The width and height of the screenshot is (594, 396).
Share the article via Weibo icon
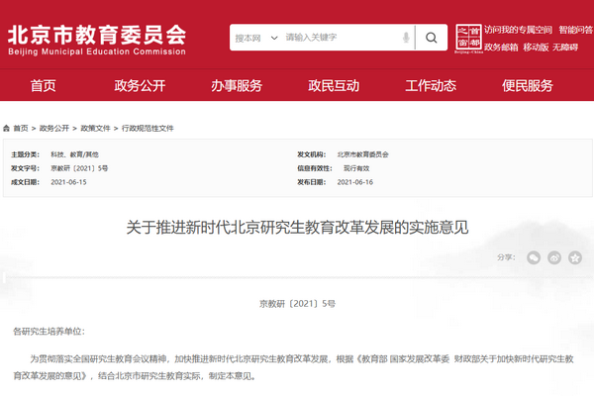click(x=554, y=257)
